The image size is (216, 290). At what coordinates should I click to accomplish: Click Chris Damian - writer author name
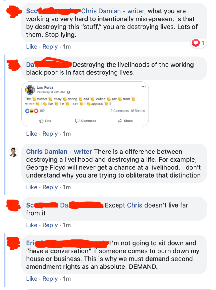[59, 152]
